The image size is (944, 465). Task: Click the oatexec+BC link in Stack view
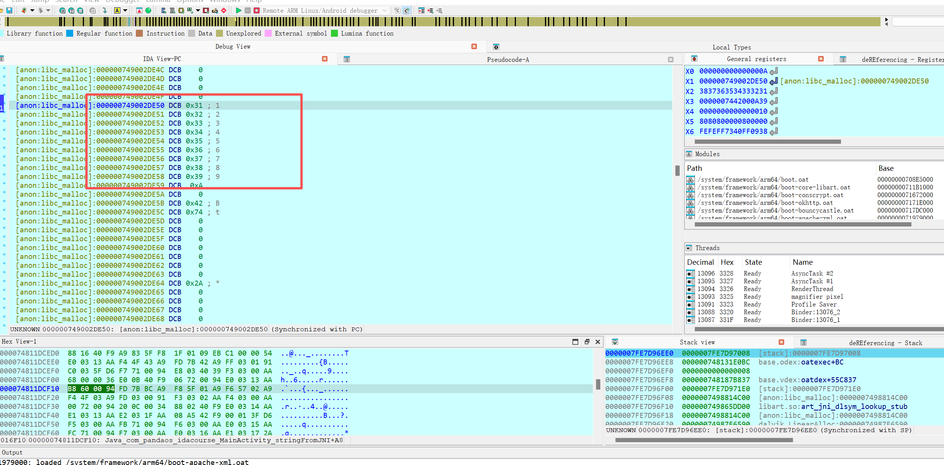(822, 362)
